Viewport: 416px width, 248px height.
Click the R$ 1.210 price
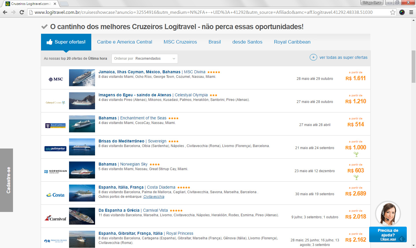(x=356, y=101)
